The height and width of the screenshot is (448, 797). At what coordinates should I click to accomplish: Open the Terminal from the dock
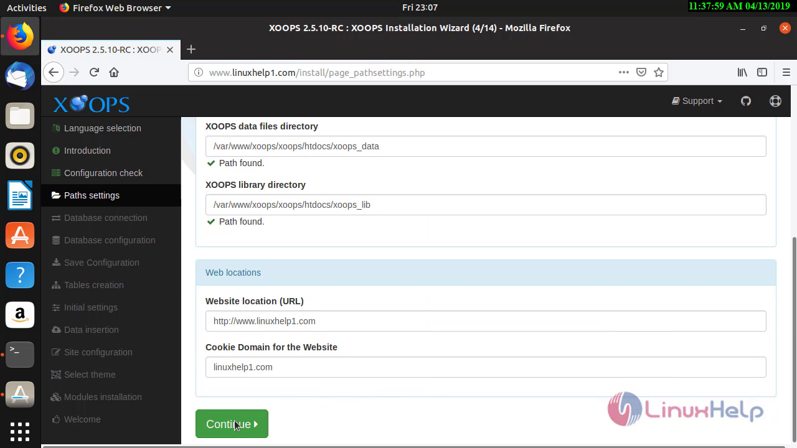click(x=20, y=355)
